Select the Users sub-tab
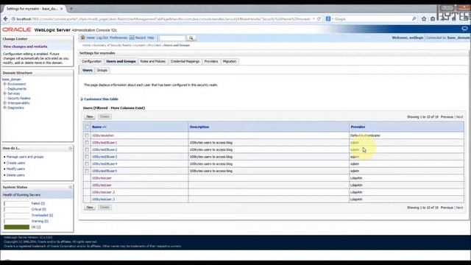The height and width of the screenshot is (265, 471). click(87, 71)
